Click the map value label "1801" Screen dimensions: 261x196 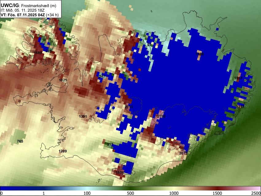[x=120, y=172]
